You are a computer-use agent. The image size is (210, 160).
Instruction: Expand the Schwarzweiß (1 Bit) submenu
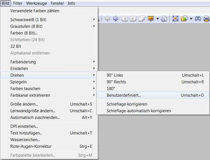point(49,20)
